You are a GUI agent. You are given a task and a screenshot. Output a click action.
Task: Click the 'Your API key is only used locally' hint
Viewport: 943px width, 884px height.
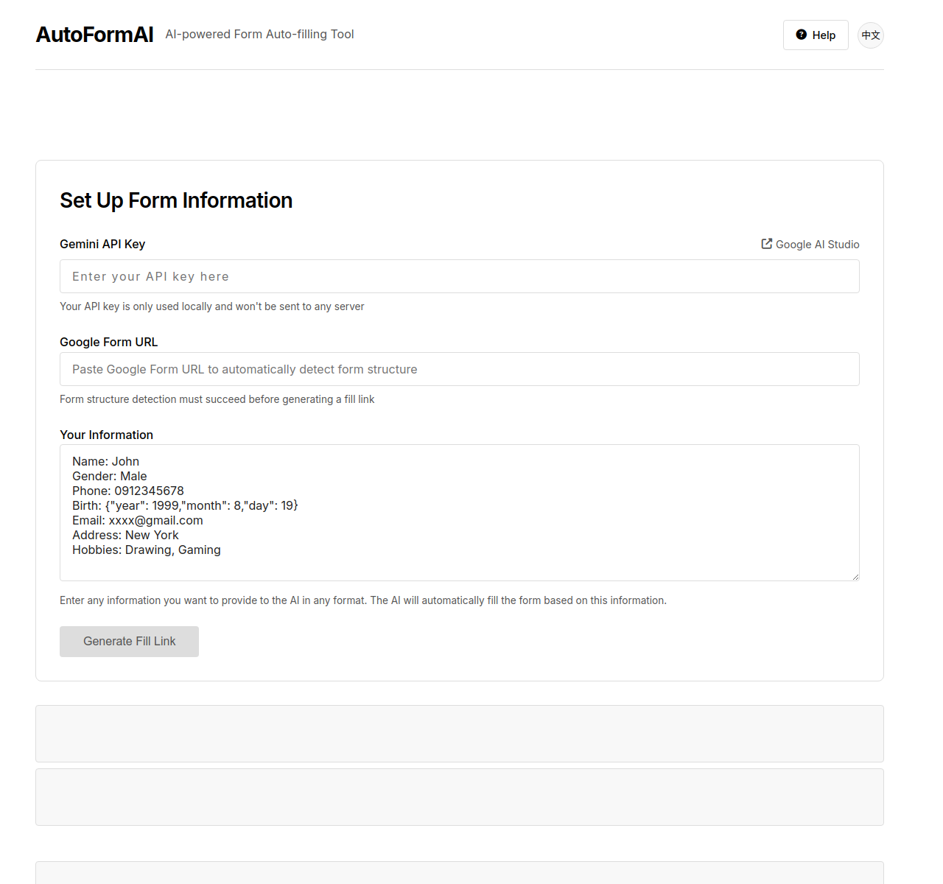click(212, 306)
